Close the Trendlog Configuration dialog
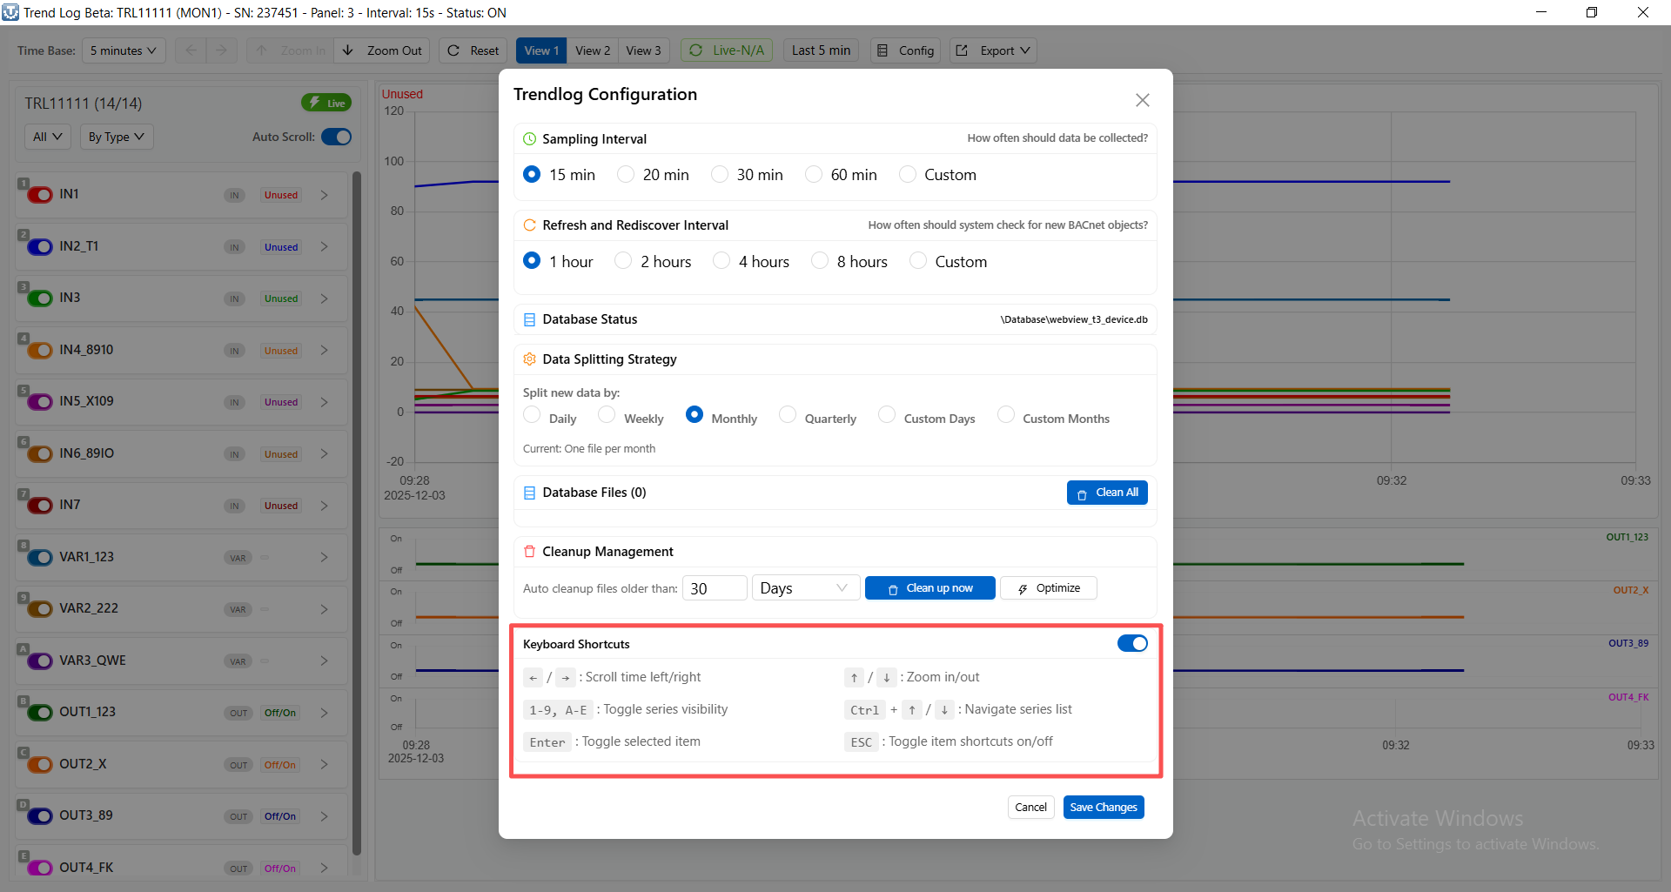1671x892 pixels. click(x=1142, y=100)
